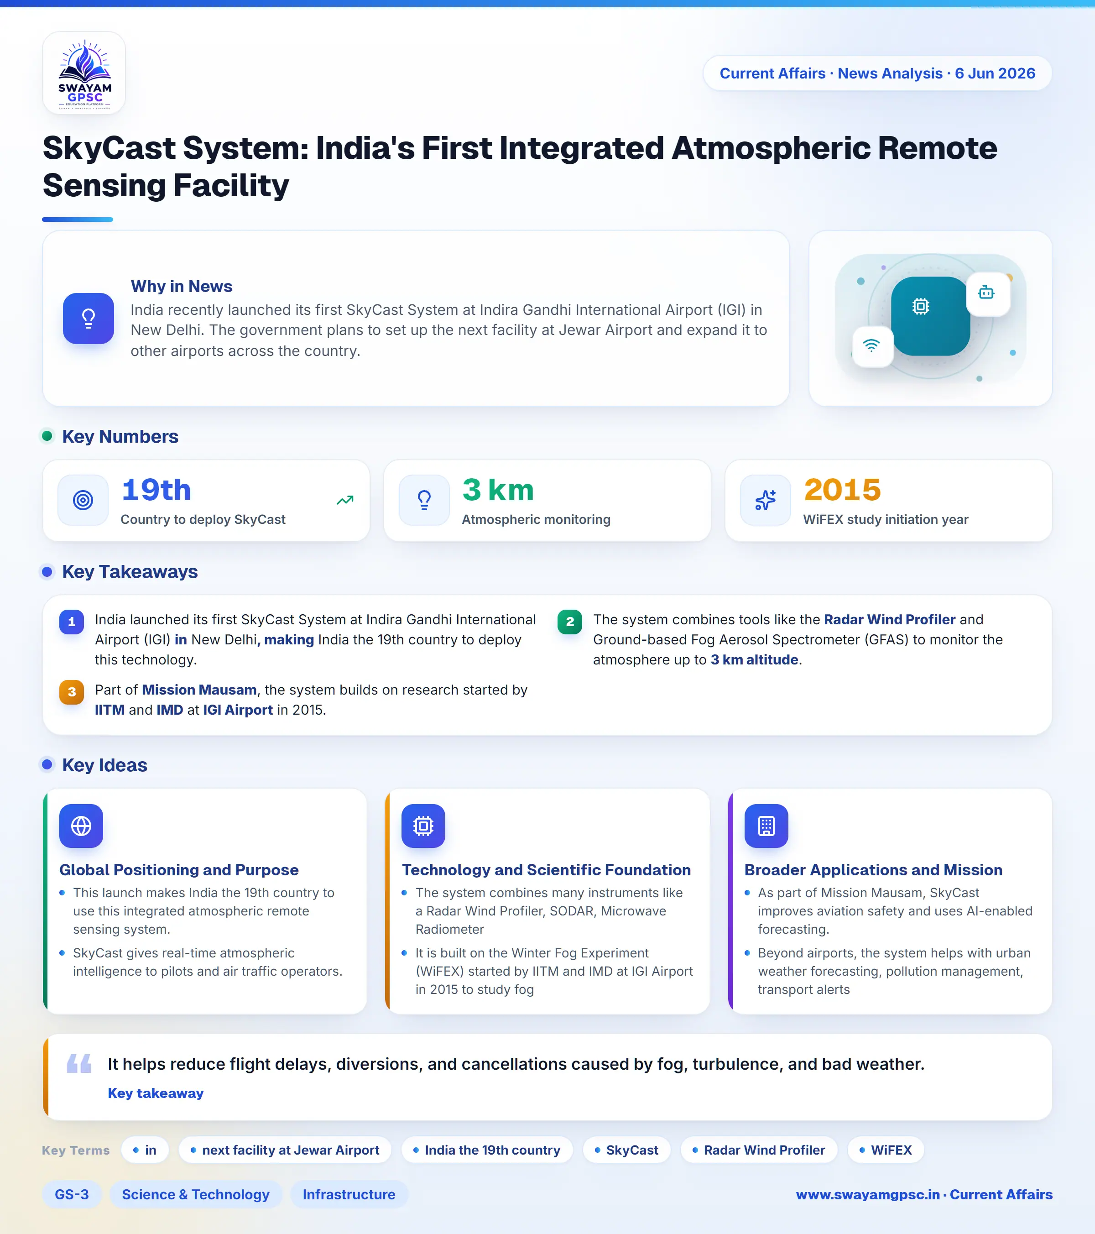The height and width of the screenshot is (1234, 1095).
Task: Click the 'WiFEX study initiation year' label
Action: click(x=886, y=519)
